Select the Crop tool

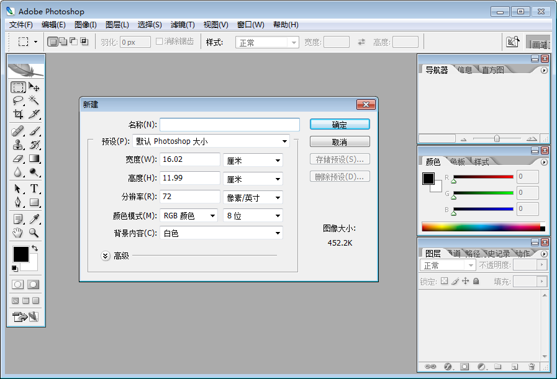click(x=18, y=114)
